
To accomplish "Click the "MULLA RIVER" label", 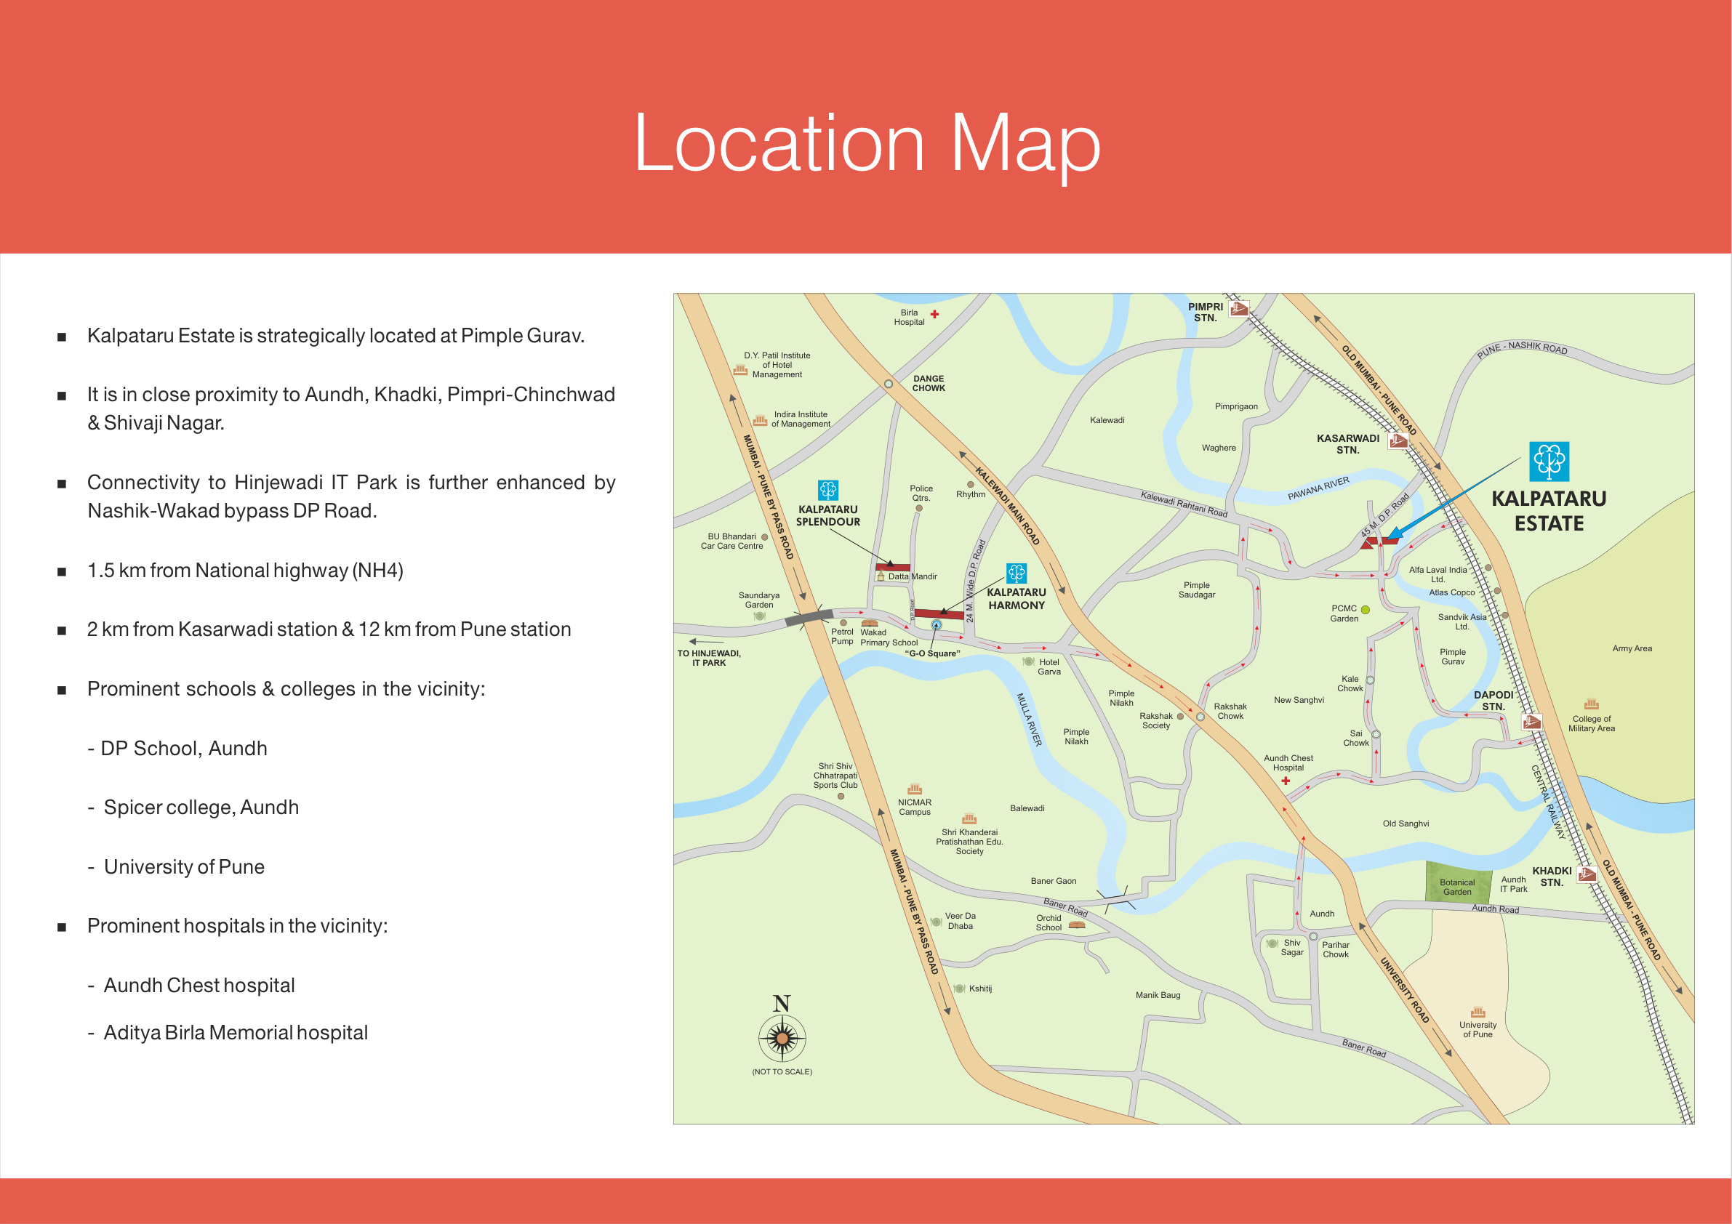I will click(x=1029, y=720).
